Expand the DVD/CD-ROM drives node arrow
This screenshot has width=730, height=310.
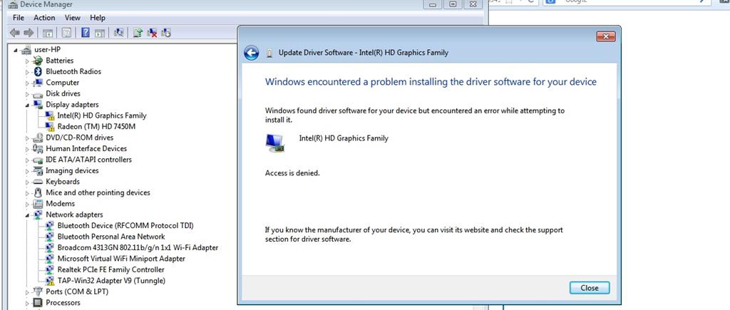click(x=28, y=138)
